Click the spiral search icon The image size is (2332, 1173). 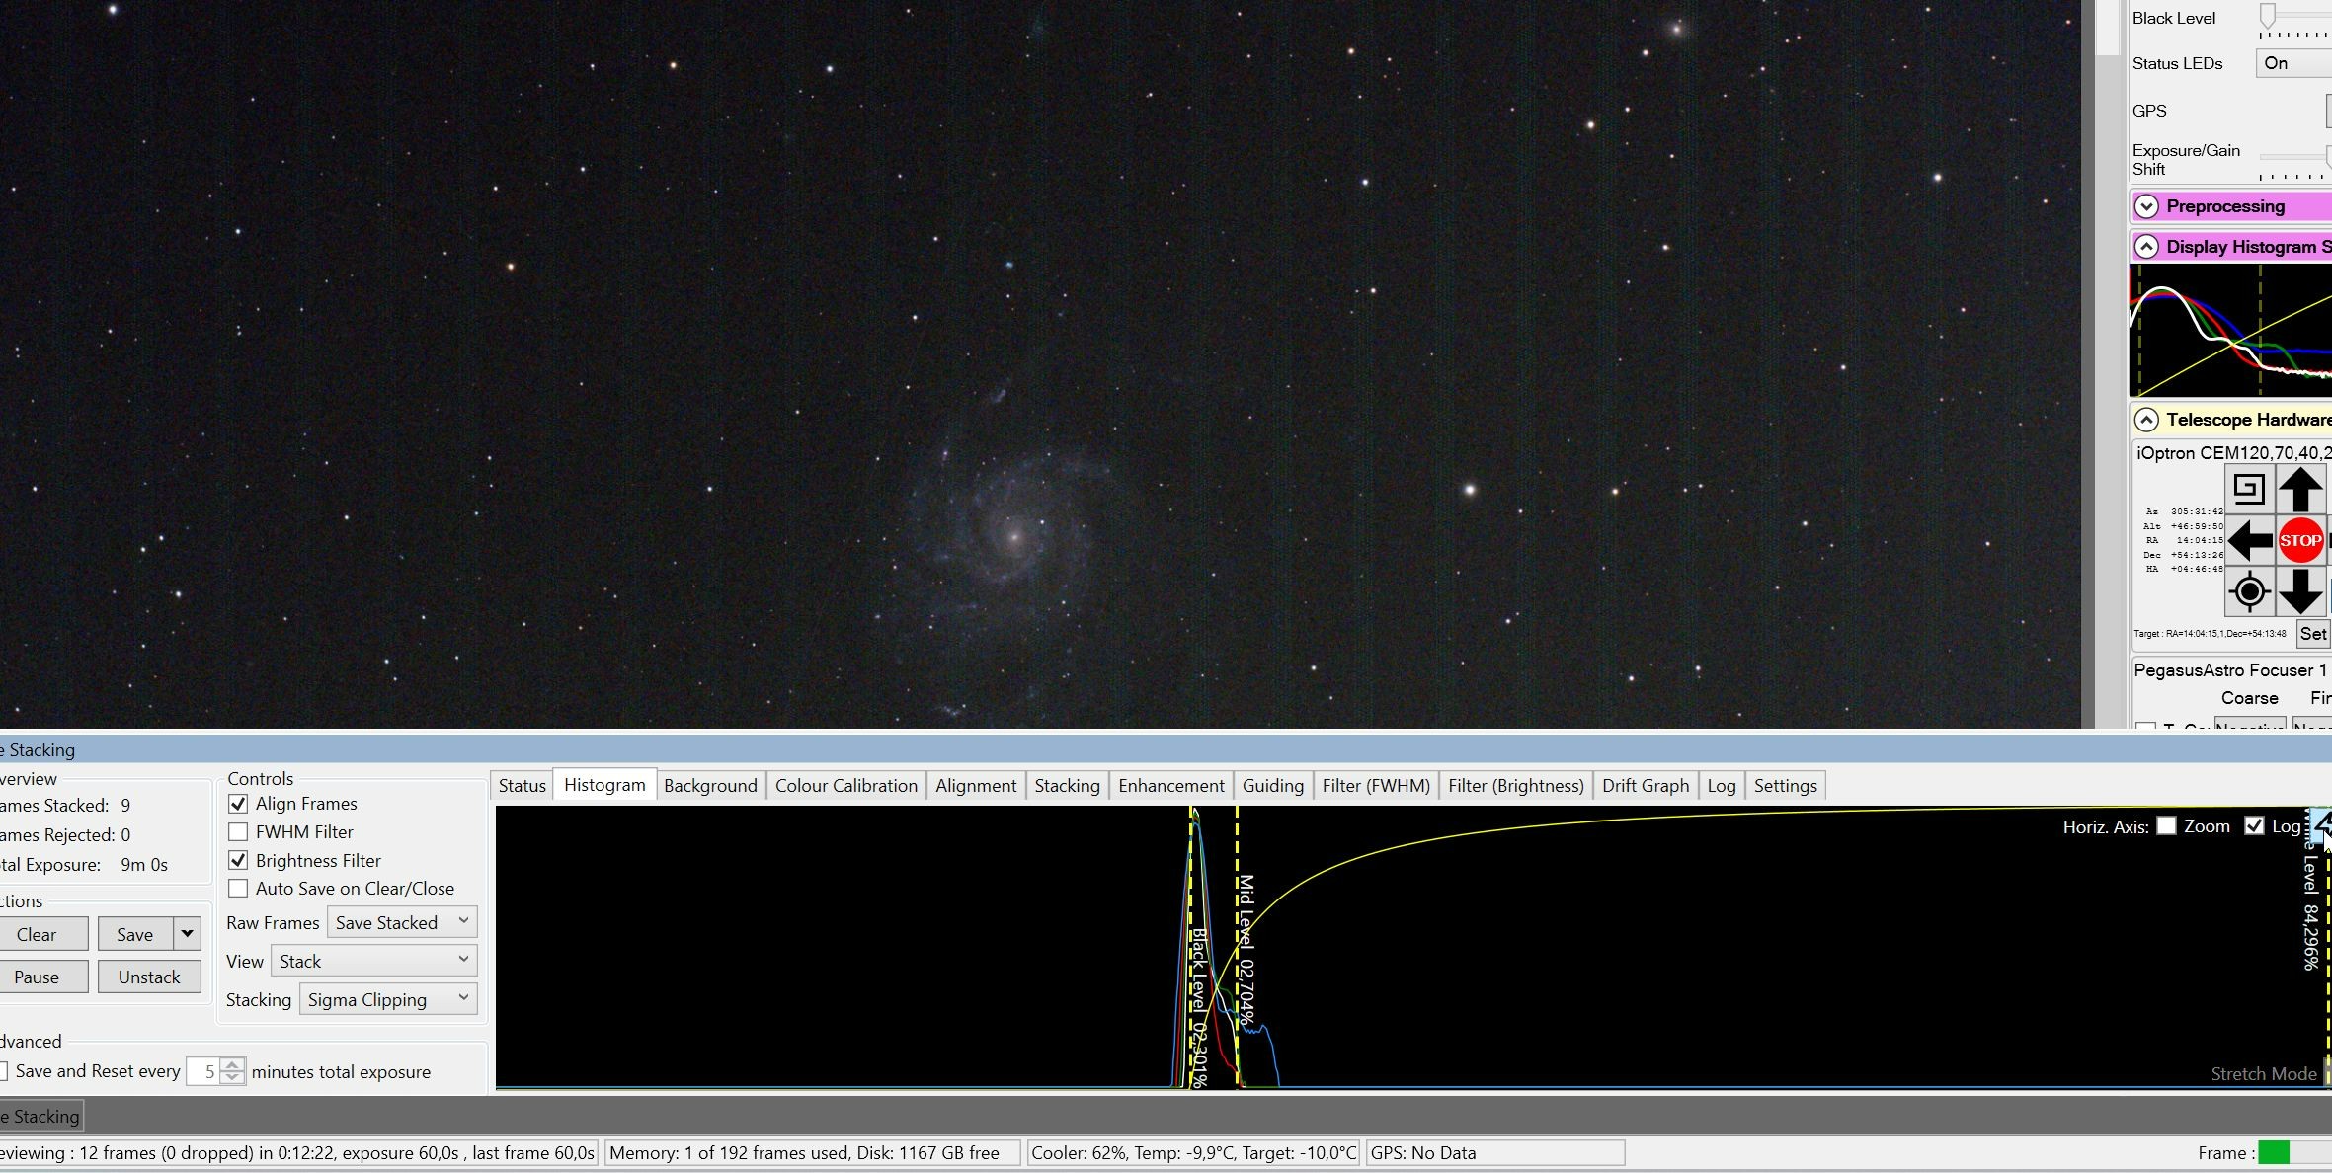click(2249, 489)
